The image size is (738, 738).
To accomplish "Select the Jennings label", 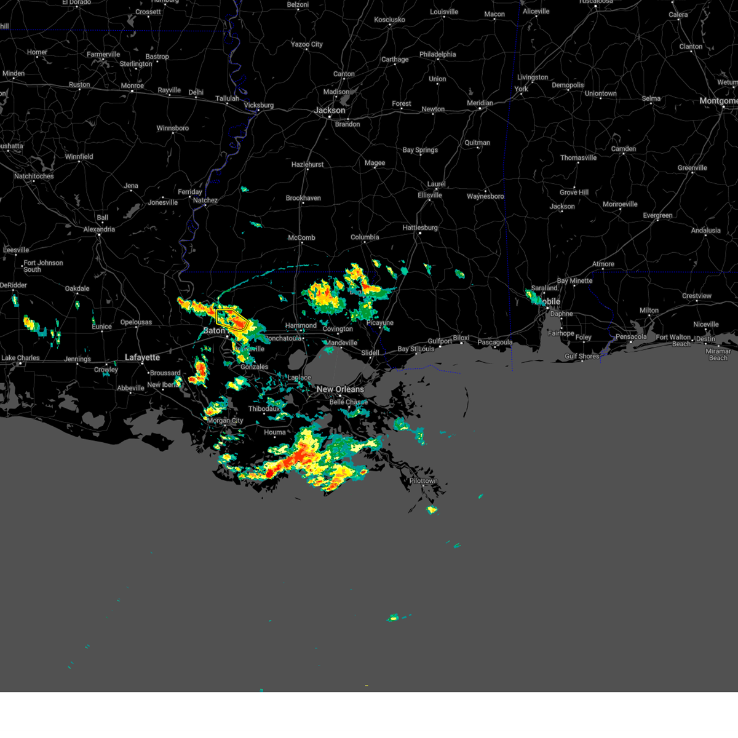I will tap(77, 359).
